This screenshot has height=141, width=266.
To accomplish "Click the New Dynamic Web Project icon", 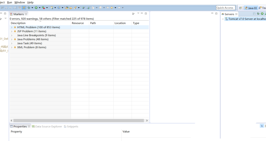I will coord(52,8).
